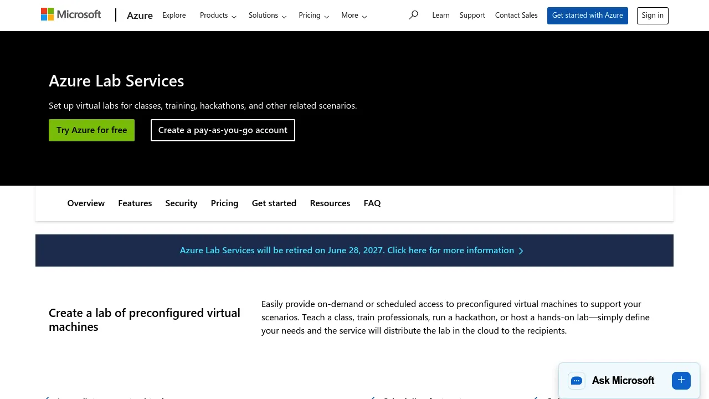Expand the Products menu
709x399 pixels.
pos(218,16)
